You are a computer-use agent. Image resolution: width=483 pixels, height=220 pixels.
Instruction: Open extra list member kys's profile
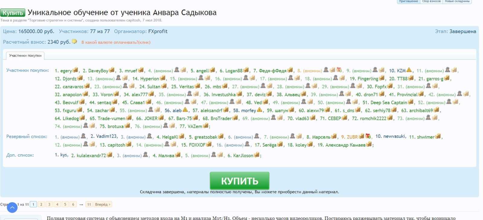click(64, 155)
